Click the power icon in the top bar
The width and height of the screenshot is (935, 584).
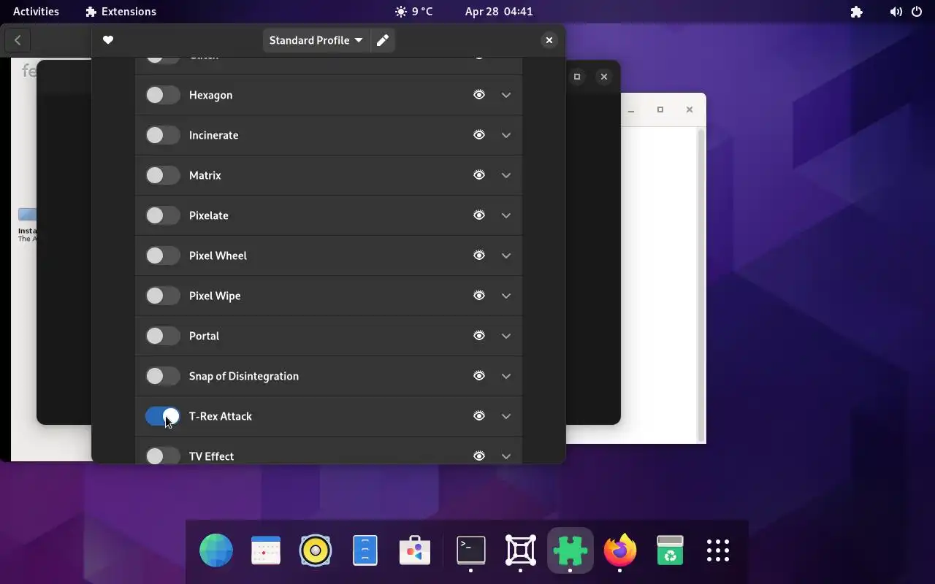917,12
